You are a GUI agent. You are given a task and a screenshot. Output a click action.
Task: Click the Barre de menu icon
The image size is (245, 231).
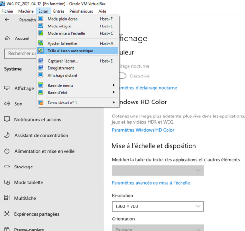(x=40, y=85)
